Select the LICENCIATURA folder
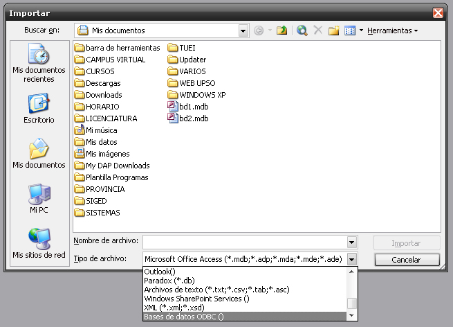Image resolution: width=453 pixels, height=327 pixels. 106,118
